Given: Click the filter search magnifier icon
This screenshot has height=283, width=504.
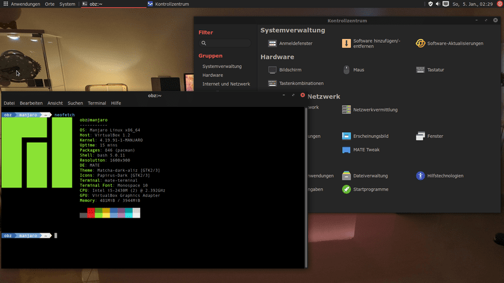Looking at the screenshot, I should coord(203,43).
